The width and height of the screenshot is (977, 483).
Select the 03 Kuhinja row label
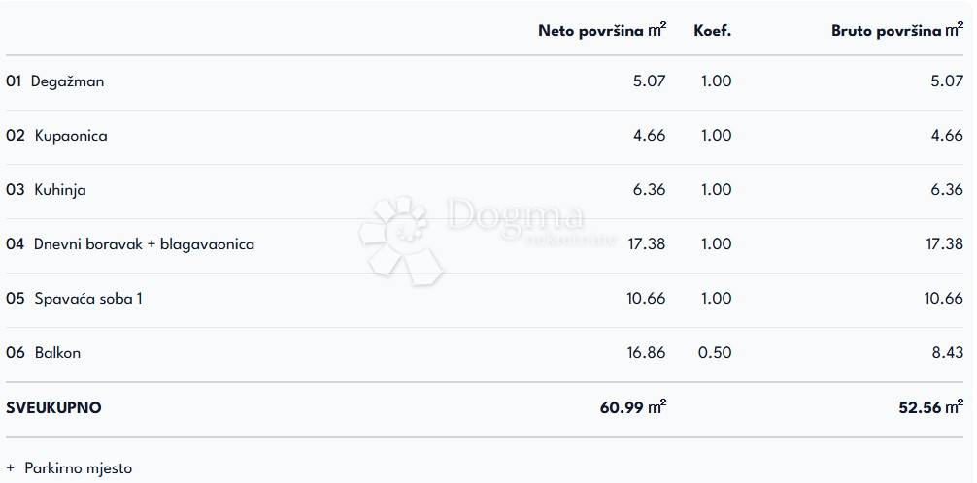tap(47, 190)
